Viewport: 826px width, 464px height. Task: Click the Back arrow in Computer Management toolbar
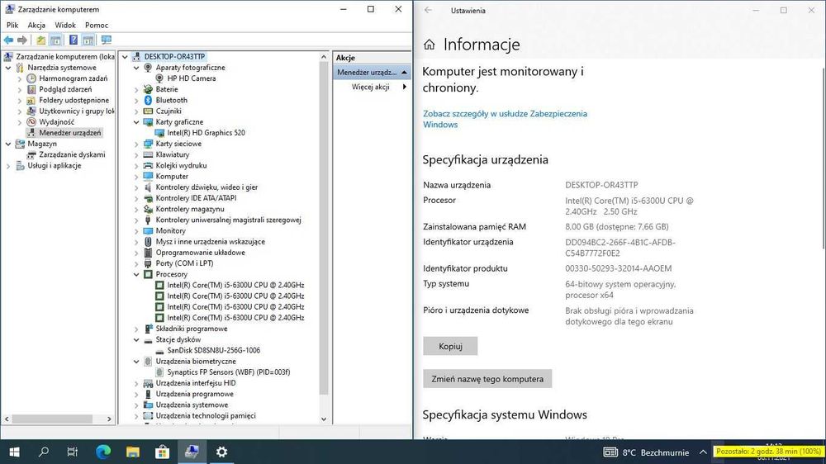tap(9, 40)
